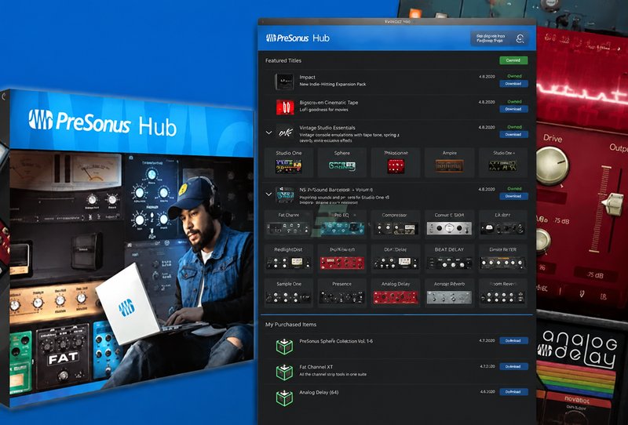Click the Owned label on the Bigscreen Cinematic Tape row
The height and width of the screenshot is (425, 628).
[515, 102]
